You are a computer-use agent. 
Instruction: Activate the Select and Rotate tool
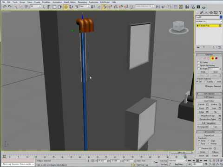(71, 7)
